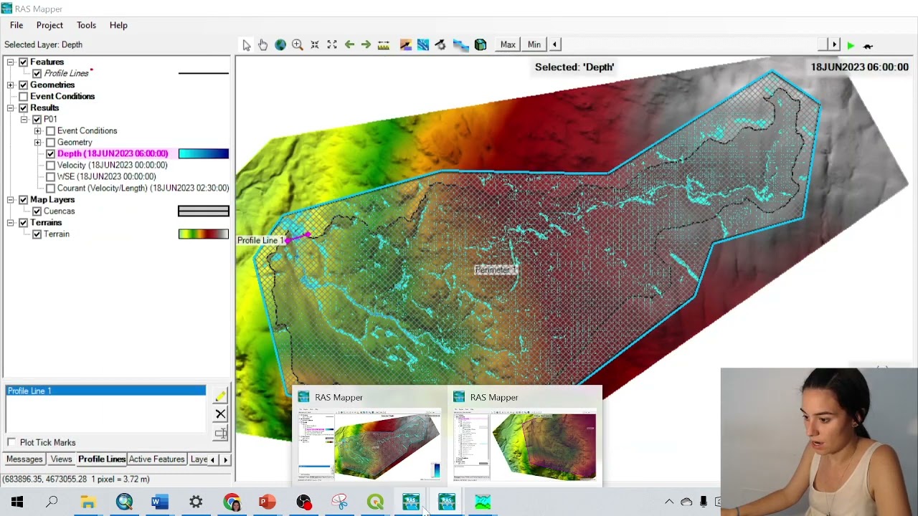The width and height of the screenshot is (918, 516).
Task: Enable the Event Conditions top-level checkbox
Action: (x=24, y=97)
